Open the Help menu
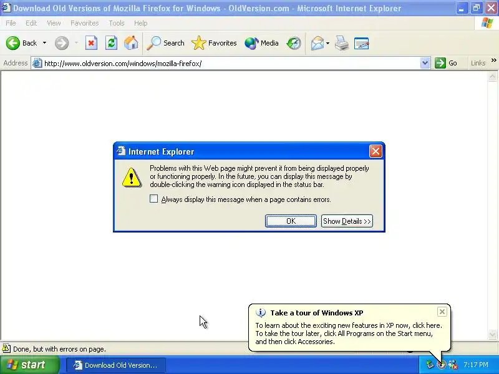The width and height of the screenshot is (499, 374). coord(140,23)
